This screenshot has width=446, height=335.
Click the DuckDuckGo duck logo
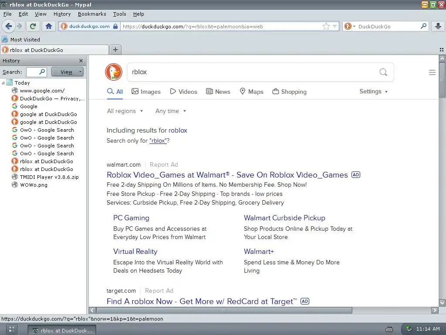click(x=114, y=72)
